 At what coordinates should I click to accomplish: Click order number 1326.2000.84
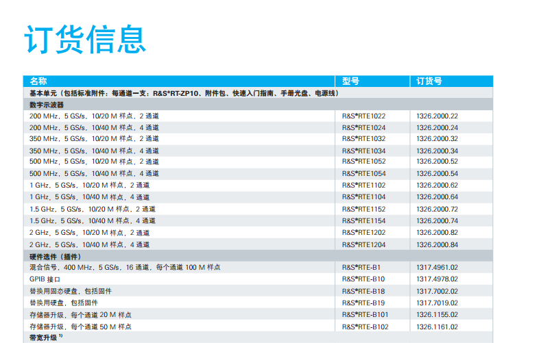coord(437,244)
